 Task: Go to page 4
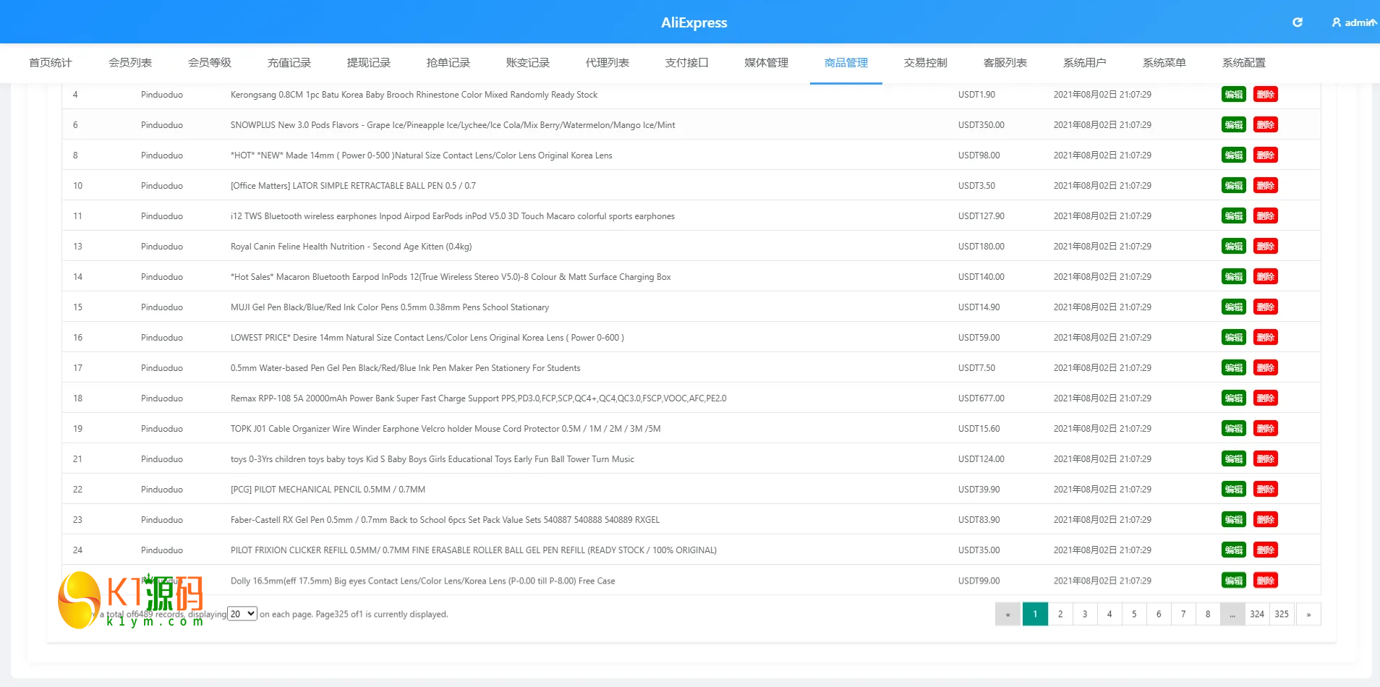(x=1109, y=614)
